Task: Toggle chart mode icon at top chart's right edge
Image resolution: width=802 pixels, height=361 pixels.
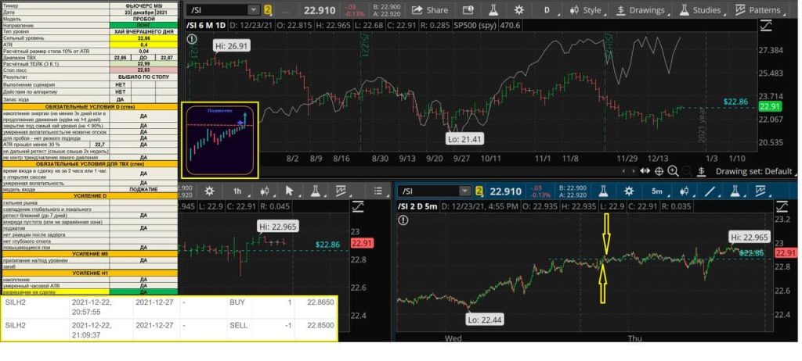Action: (766, 26)
